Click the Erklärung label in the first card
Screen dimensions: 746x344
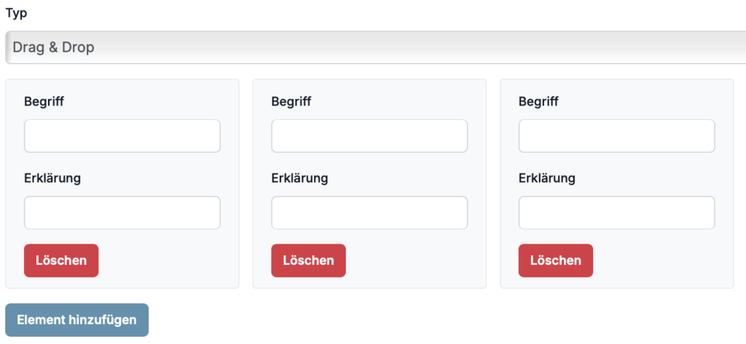pos(52,178)
